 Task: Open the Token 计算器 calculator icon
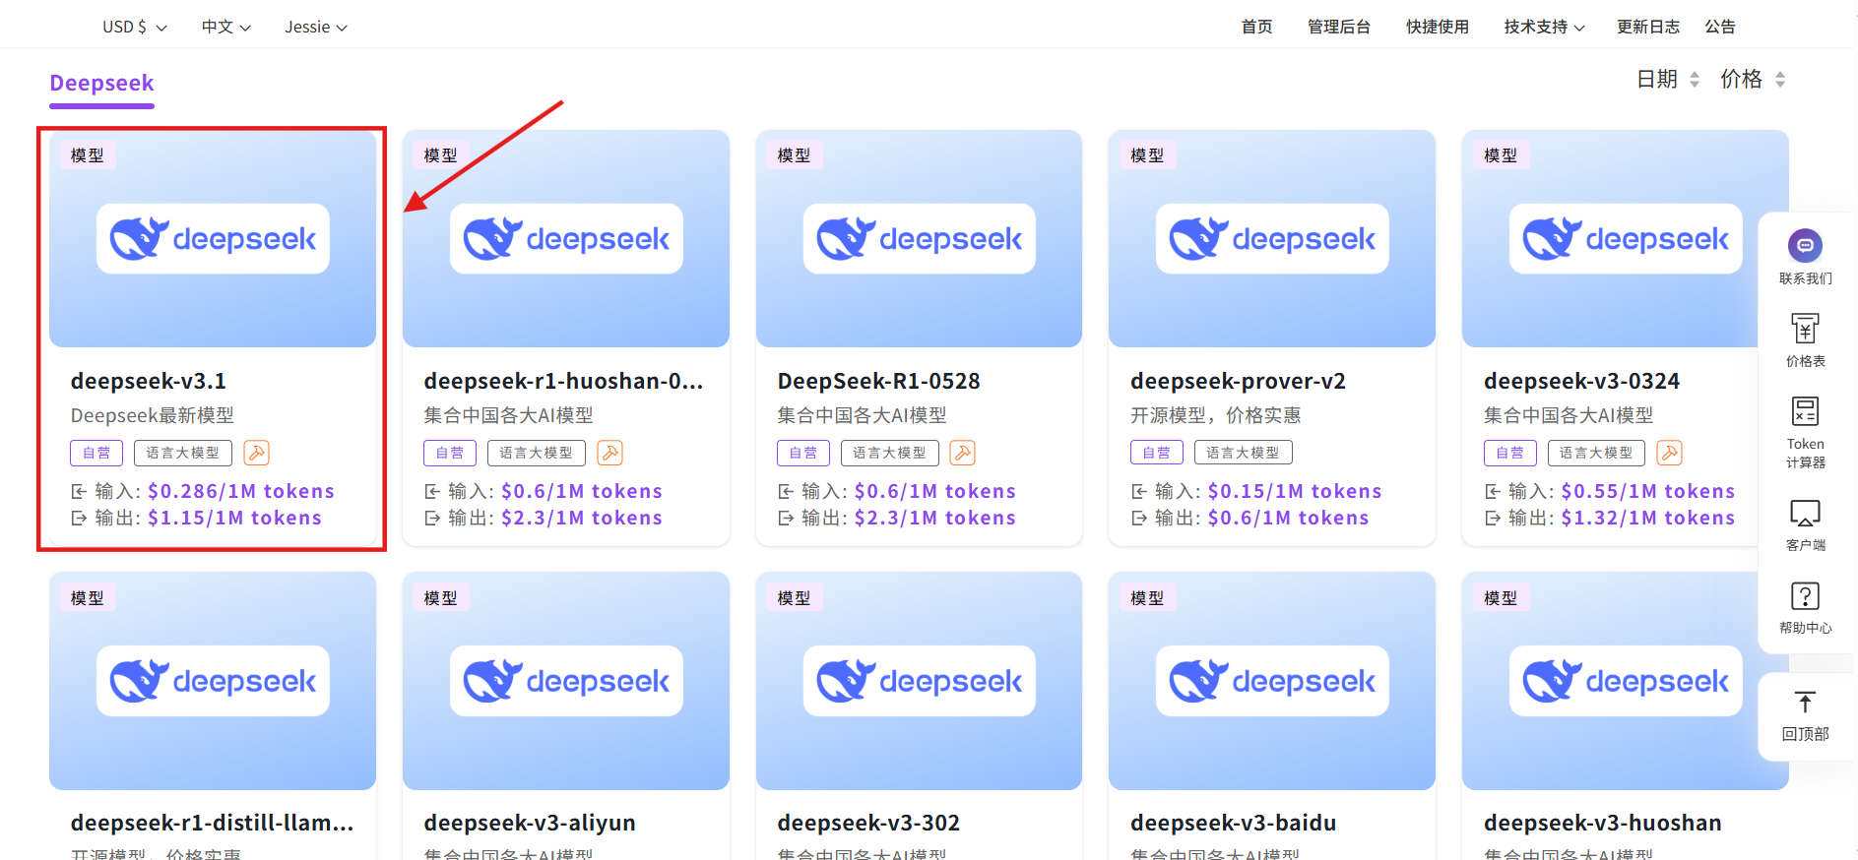pos(1805,411)
